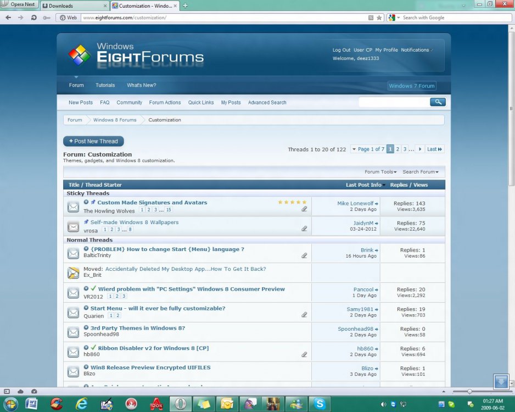Open the Tutorials navigation tab
This screenshot has height=412, width=515.
pos(105,85)
